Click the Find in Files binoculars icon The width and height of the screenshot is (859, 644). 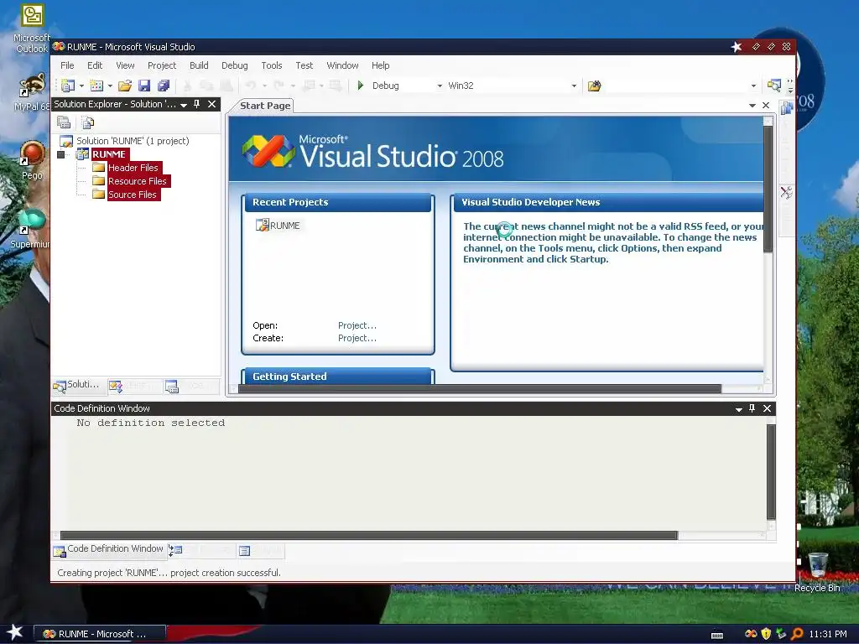pyautogui.click(x=595, y=86)
